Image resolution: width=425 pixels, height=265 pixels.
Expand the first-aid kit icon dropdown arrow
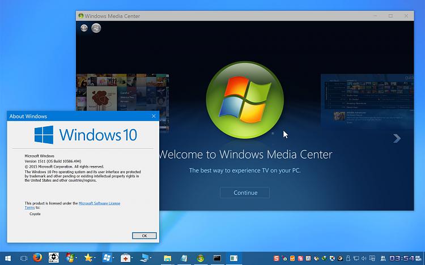click(132, 258)
